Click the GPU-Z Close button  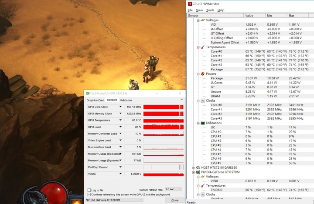tap(175, 200)
